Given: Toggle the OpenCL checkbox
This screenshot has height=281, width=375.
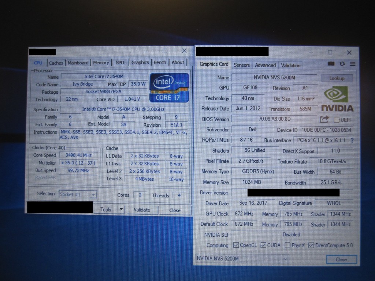Looking at the screenshot, I should [x=236, y=245].
